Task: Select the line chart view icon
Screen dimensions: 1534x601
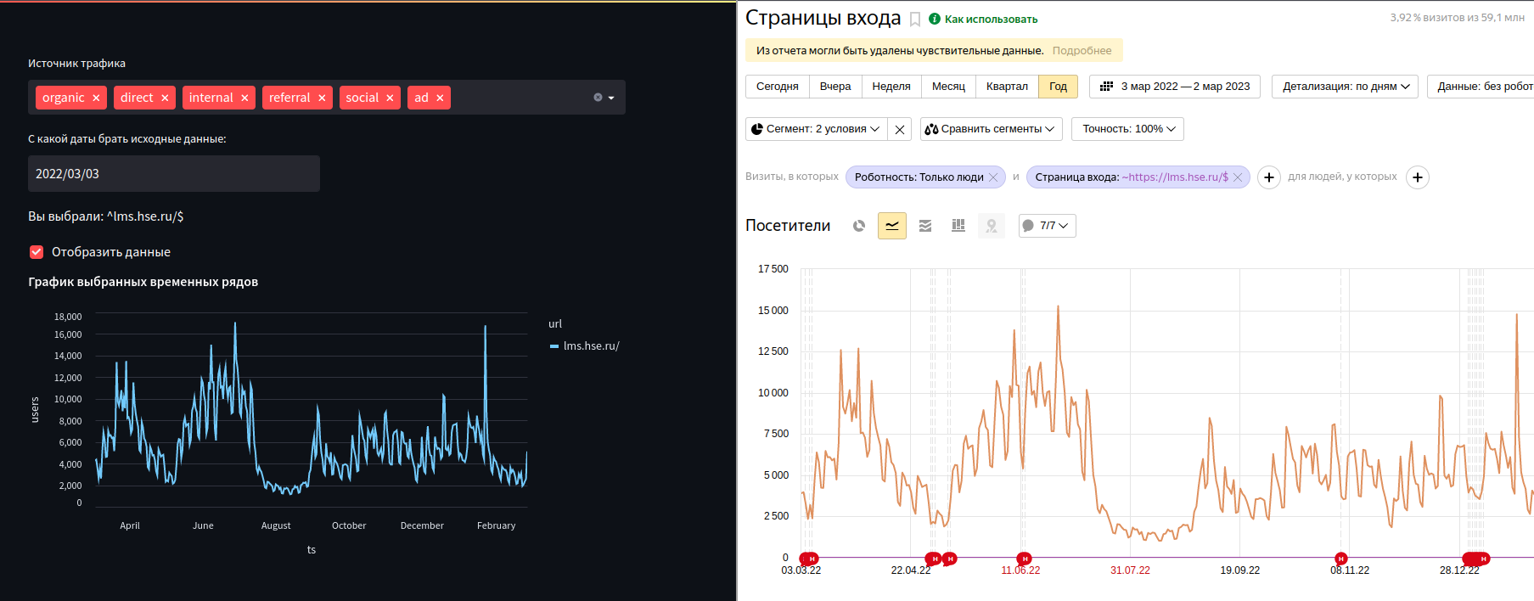Action: tap(892, 226)
